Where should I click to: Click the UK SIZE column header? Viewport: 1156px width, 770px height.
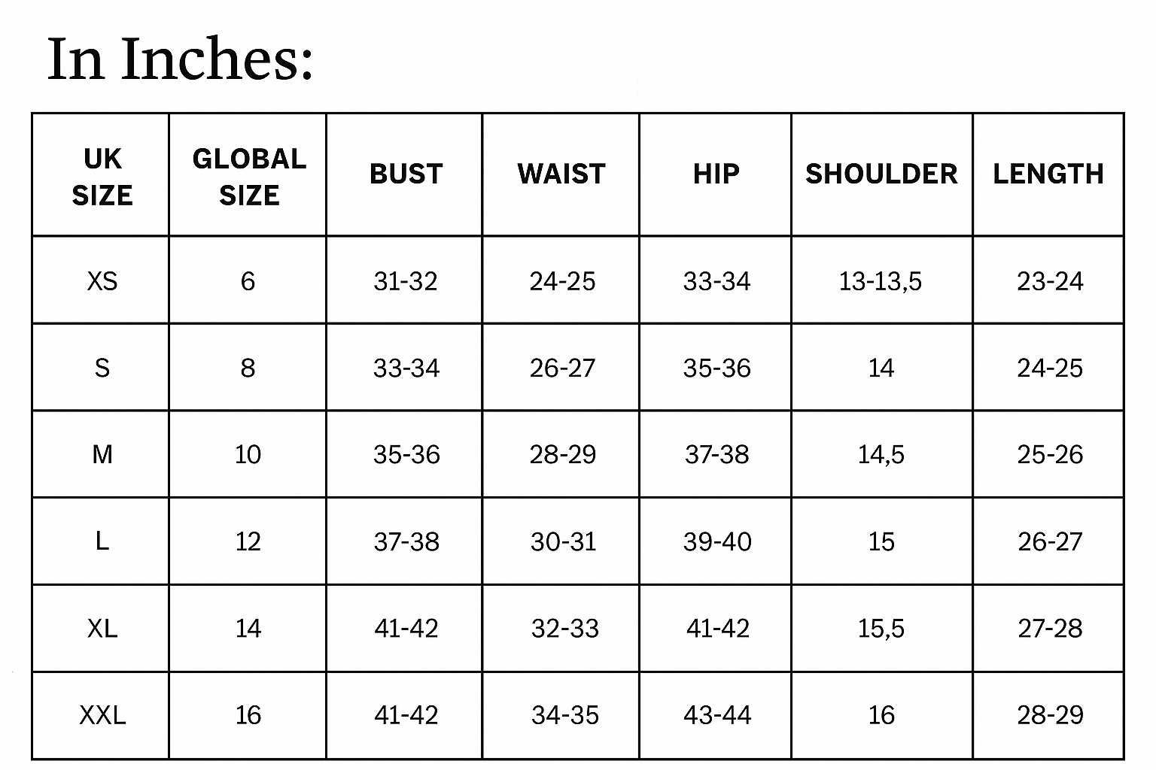[102, 177]
